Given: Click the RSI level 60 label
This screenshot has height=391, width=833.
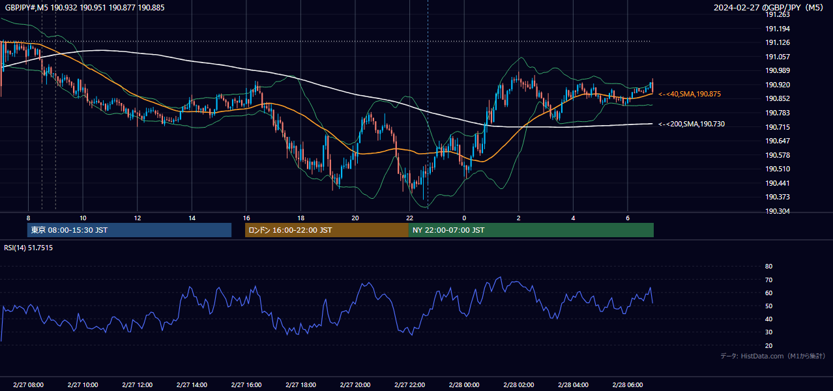Looking at the screenshot, I should coord(768,293).
